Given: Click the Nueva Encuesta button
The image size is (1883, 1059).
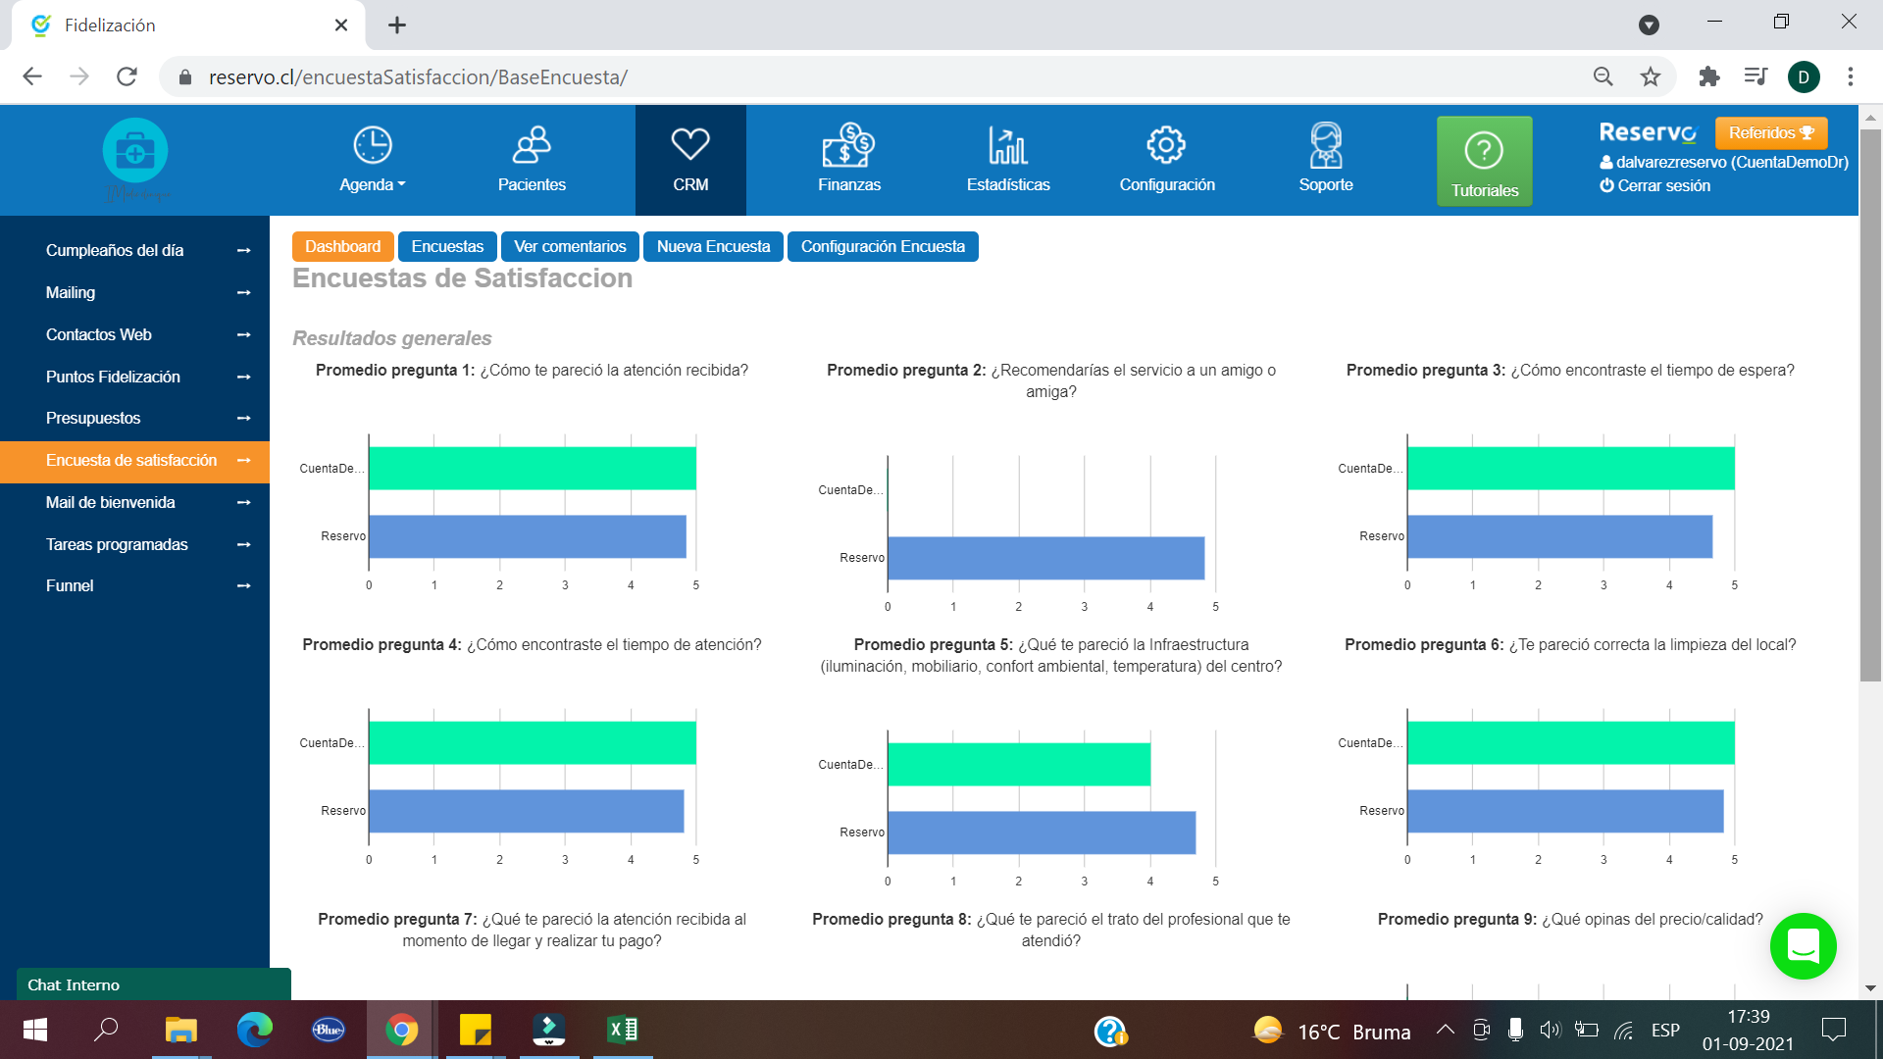Looking at the screenshot, I should coord(713,247).
